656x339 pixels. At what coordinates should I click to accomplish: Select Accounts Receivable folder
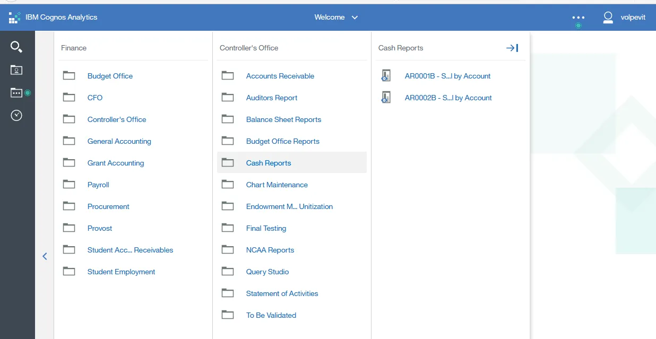click(x=280, y=76)
